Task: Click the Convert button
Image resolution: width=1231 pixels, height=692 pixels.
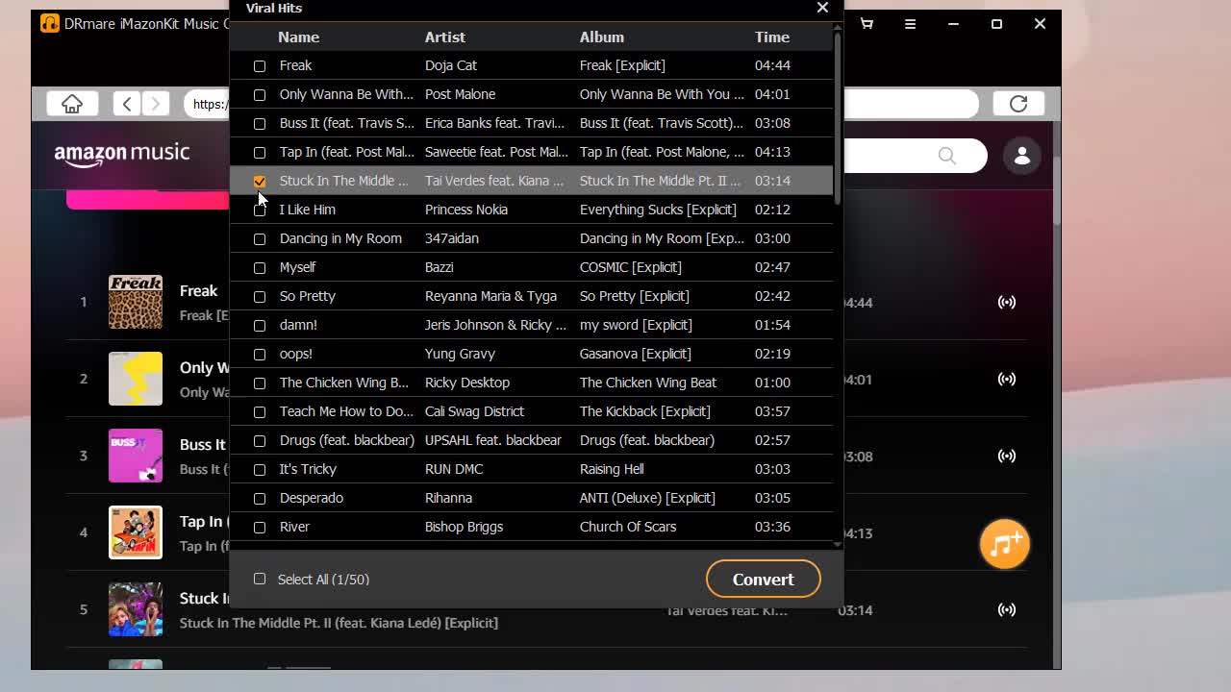Action: click(x=763, y=579)
